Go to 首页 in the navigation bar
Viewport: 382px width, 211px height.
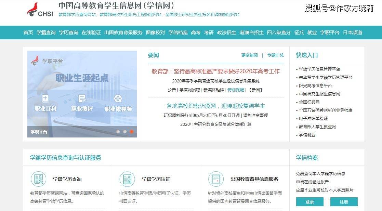point(28,32)
